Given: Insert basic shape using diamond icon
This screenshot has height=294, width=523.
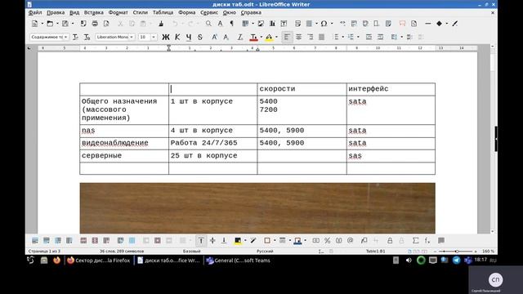Looking at the screenshot, I should [440, 24].
